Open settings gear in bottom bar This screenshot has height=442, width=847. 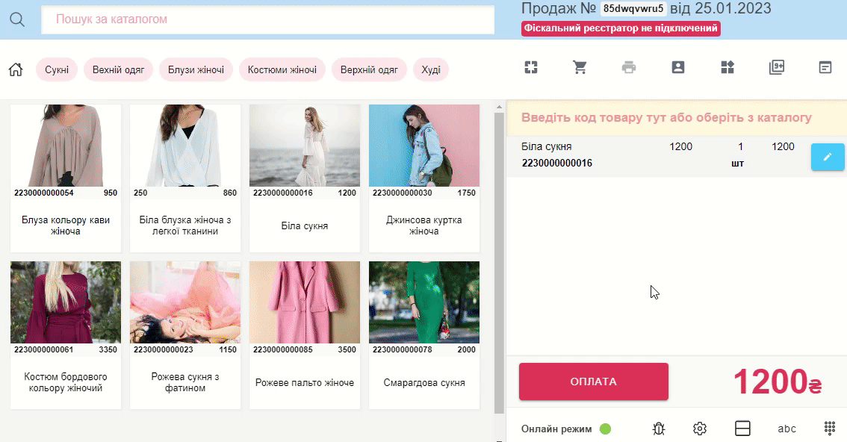point(700,429)
